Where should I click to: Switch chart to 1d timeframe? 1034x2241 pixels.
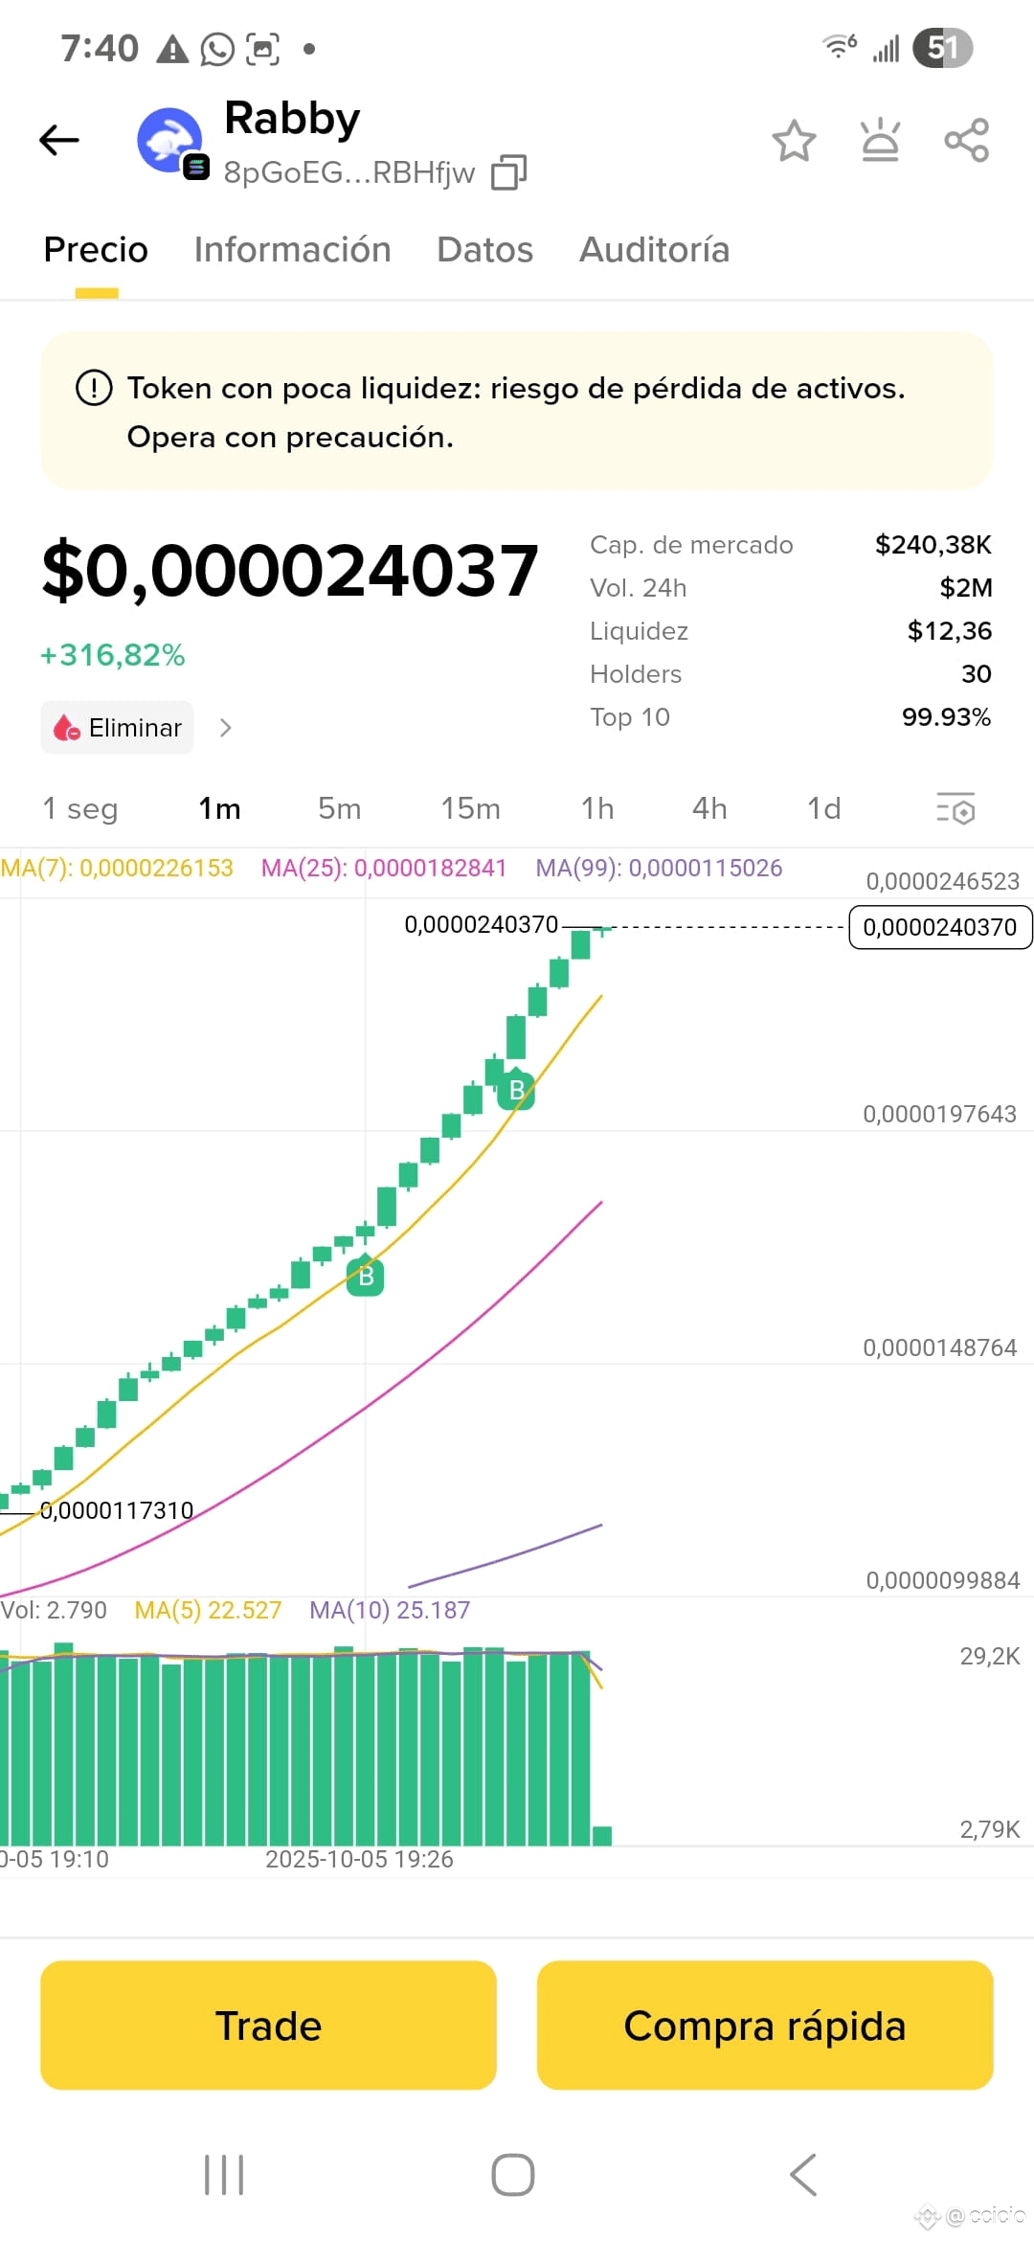tap(823, 808)
